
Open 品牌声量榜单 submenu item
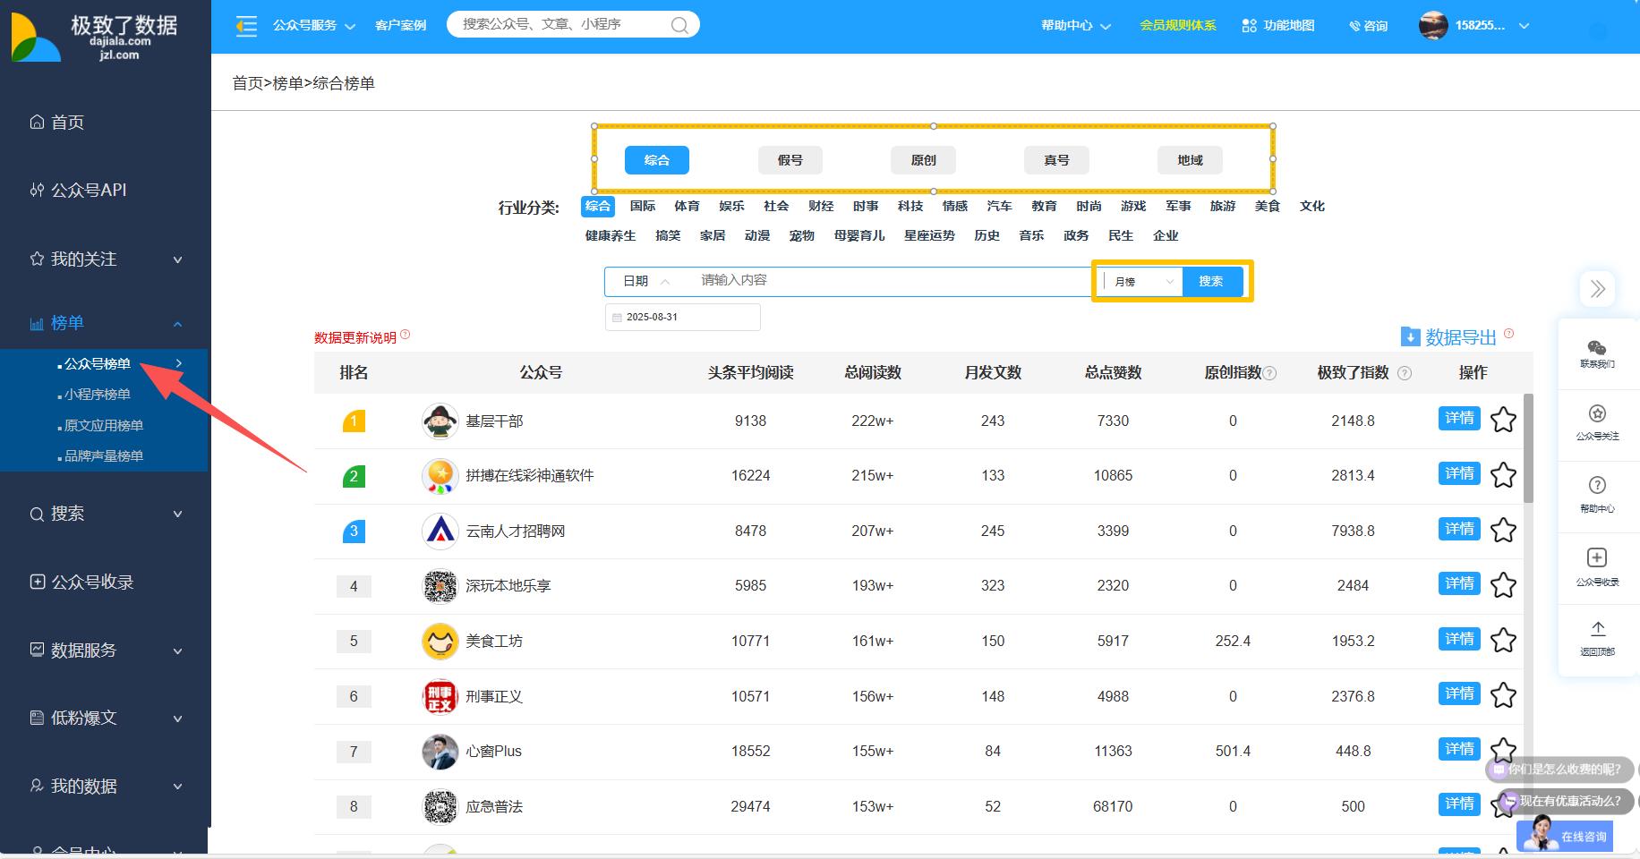(x=104, y=456)
